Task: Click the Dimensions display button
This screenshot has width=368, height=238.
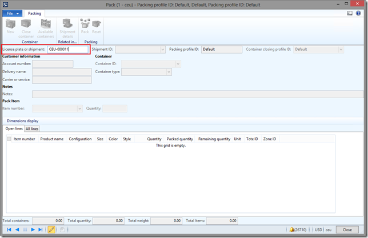Action: [x=22, y=121]
